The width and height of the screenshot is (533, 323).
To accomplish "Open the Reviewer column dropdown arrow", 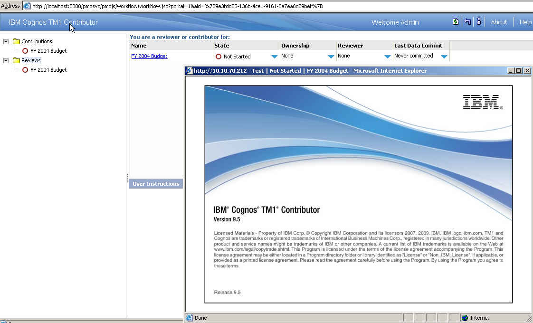I will click(387, 57).
